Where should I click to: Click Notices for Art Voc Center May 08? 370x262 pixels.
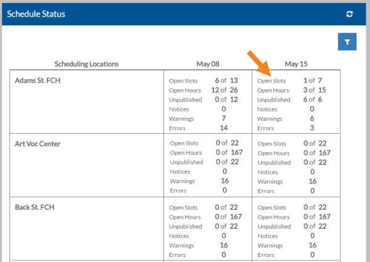pyautogui.click(x=181, y=172)
